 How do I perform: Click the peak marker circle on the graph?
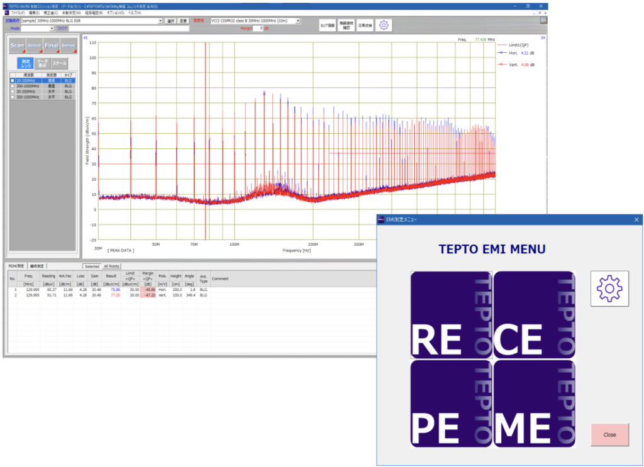tap(264, 92)
